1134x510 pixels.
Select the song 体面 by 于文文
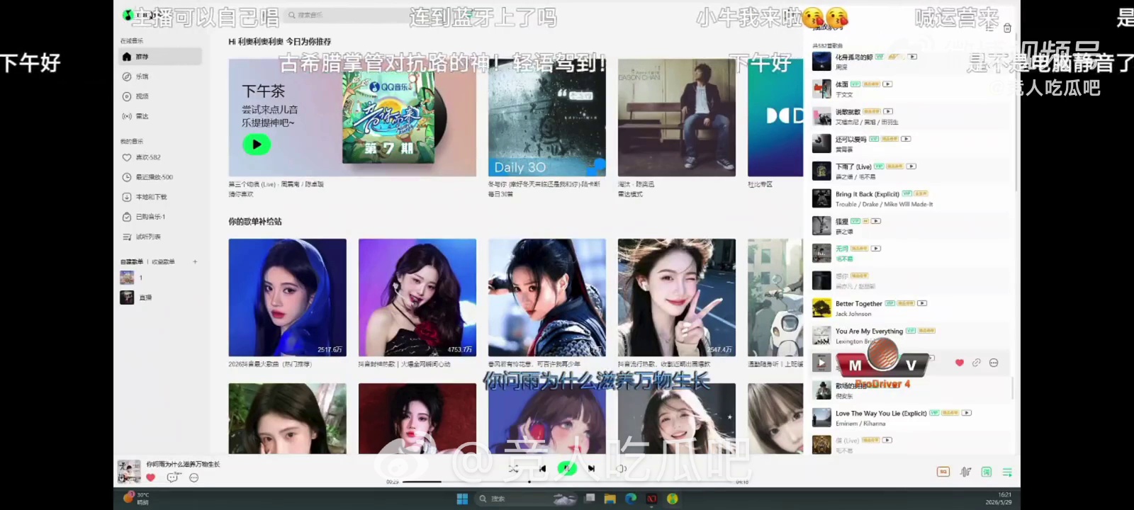point(911,89)
